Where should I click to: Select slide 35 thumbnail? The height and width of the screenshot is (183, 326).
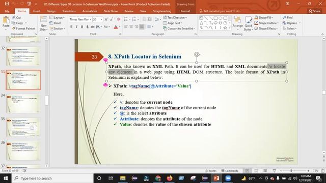23,127
